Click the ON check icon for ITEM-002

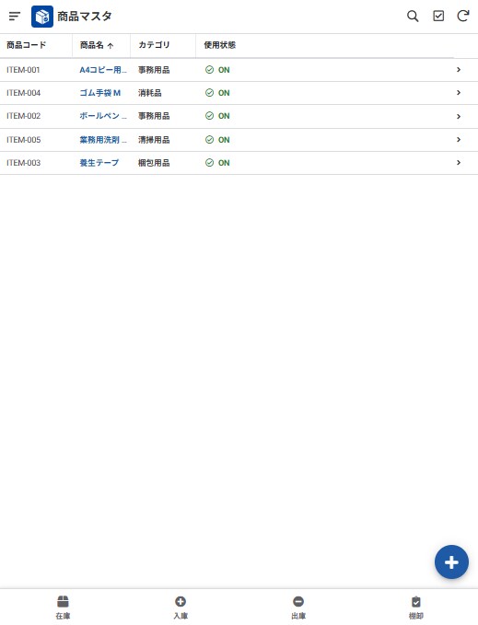coord(209,116)
